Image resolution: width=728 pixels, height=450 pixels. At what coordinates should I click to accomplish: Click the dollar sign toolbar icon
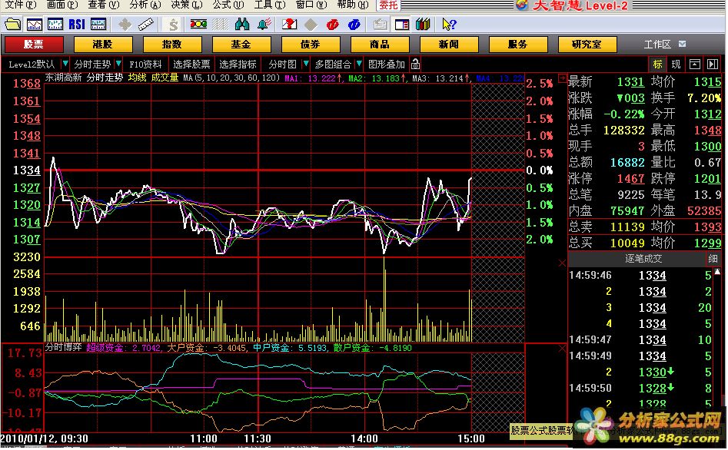tap(173, 24)
